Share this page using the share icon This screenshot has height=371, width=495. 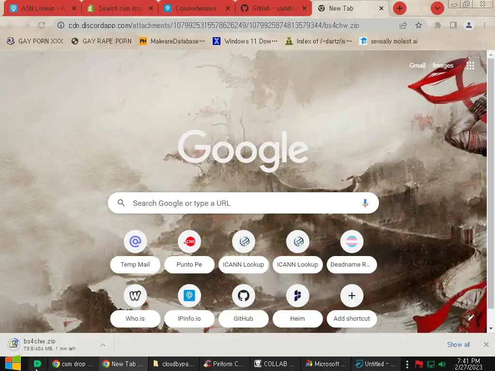(403, 25)
